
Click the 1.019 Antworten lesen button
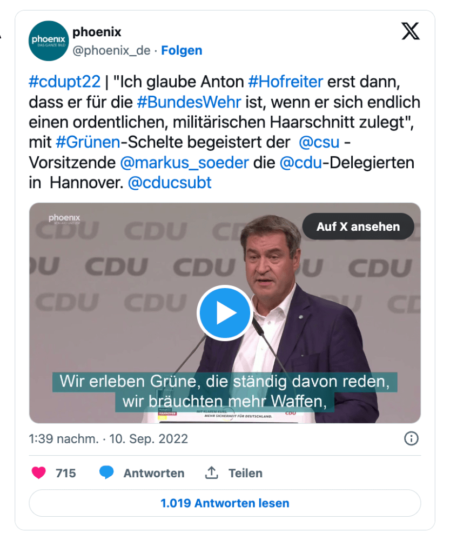(x=225, y=503)
